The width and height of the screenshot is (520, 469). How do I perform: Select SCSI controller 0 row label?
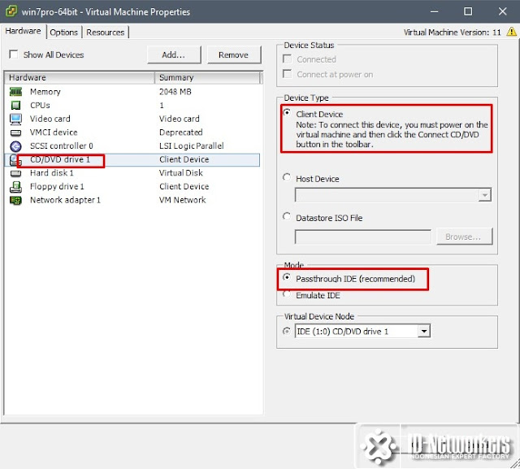pos(62,146)
